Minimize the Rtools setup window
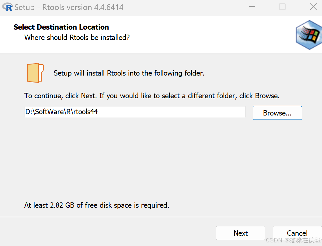The height and width of the screenshot is (246, 322). (252, 7)
